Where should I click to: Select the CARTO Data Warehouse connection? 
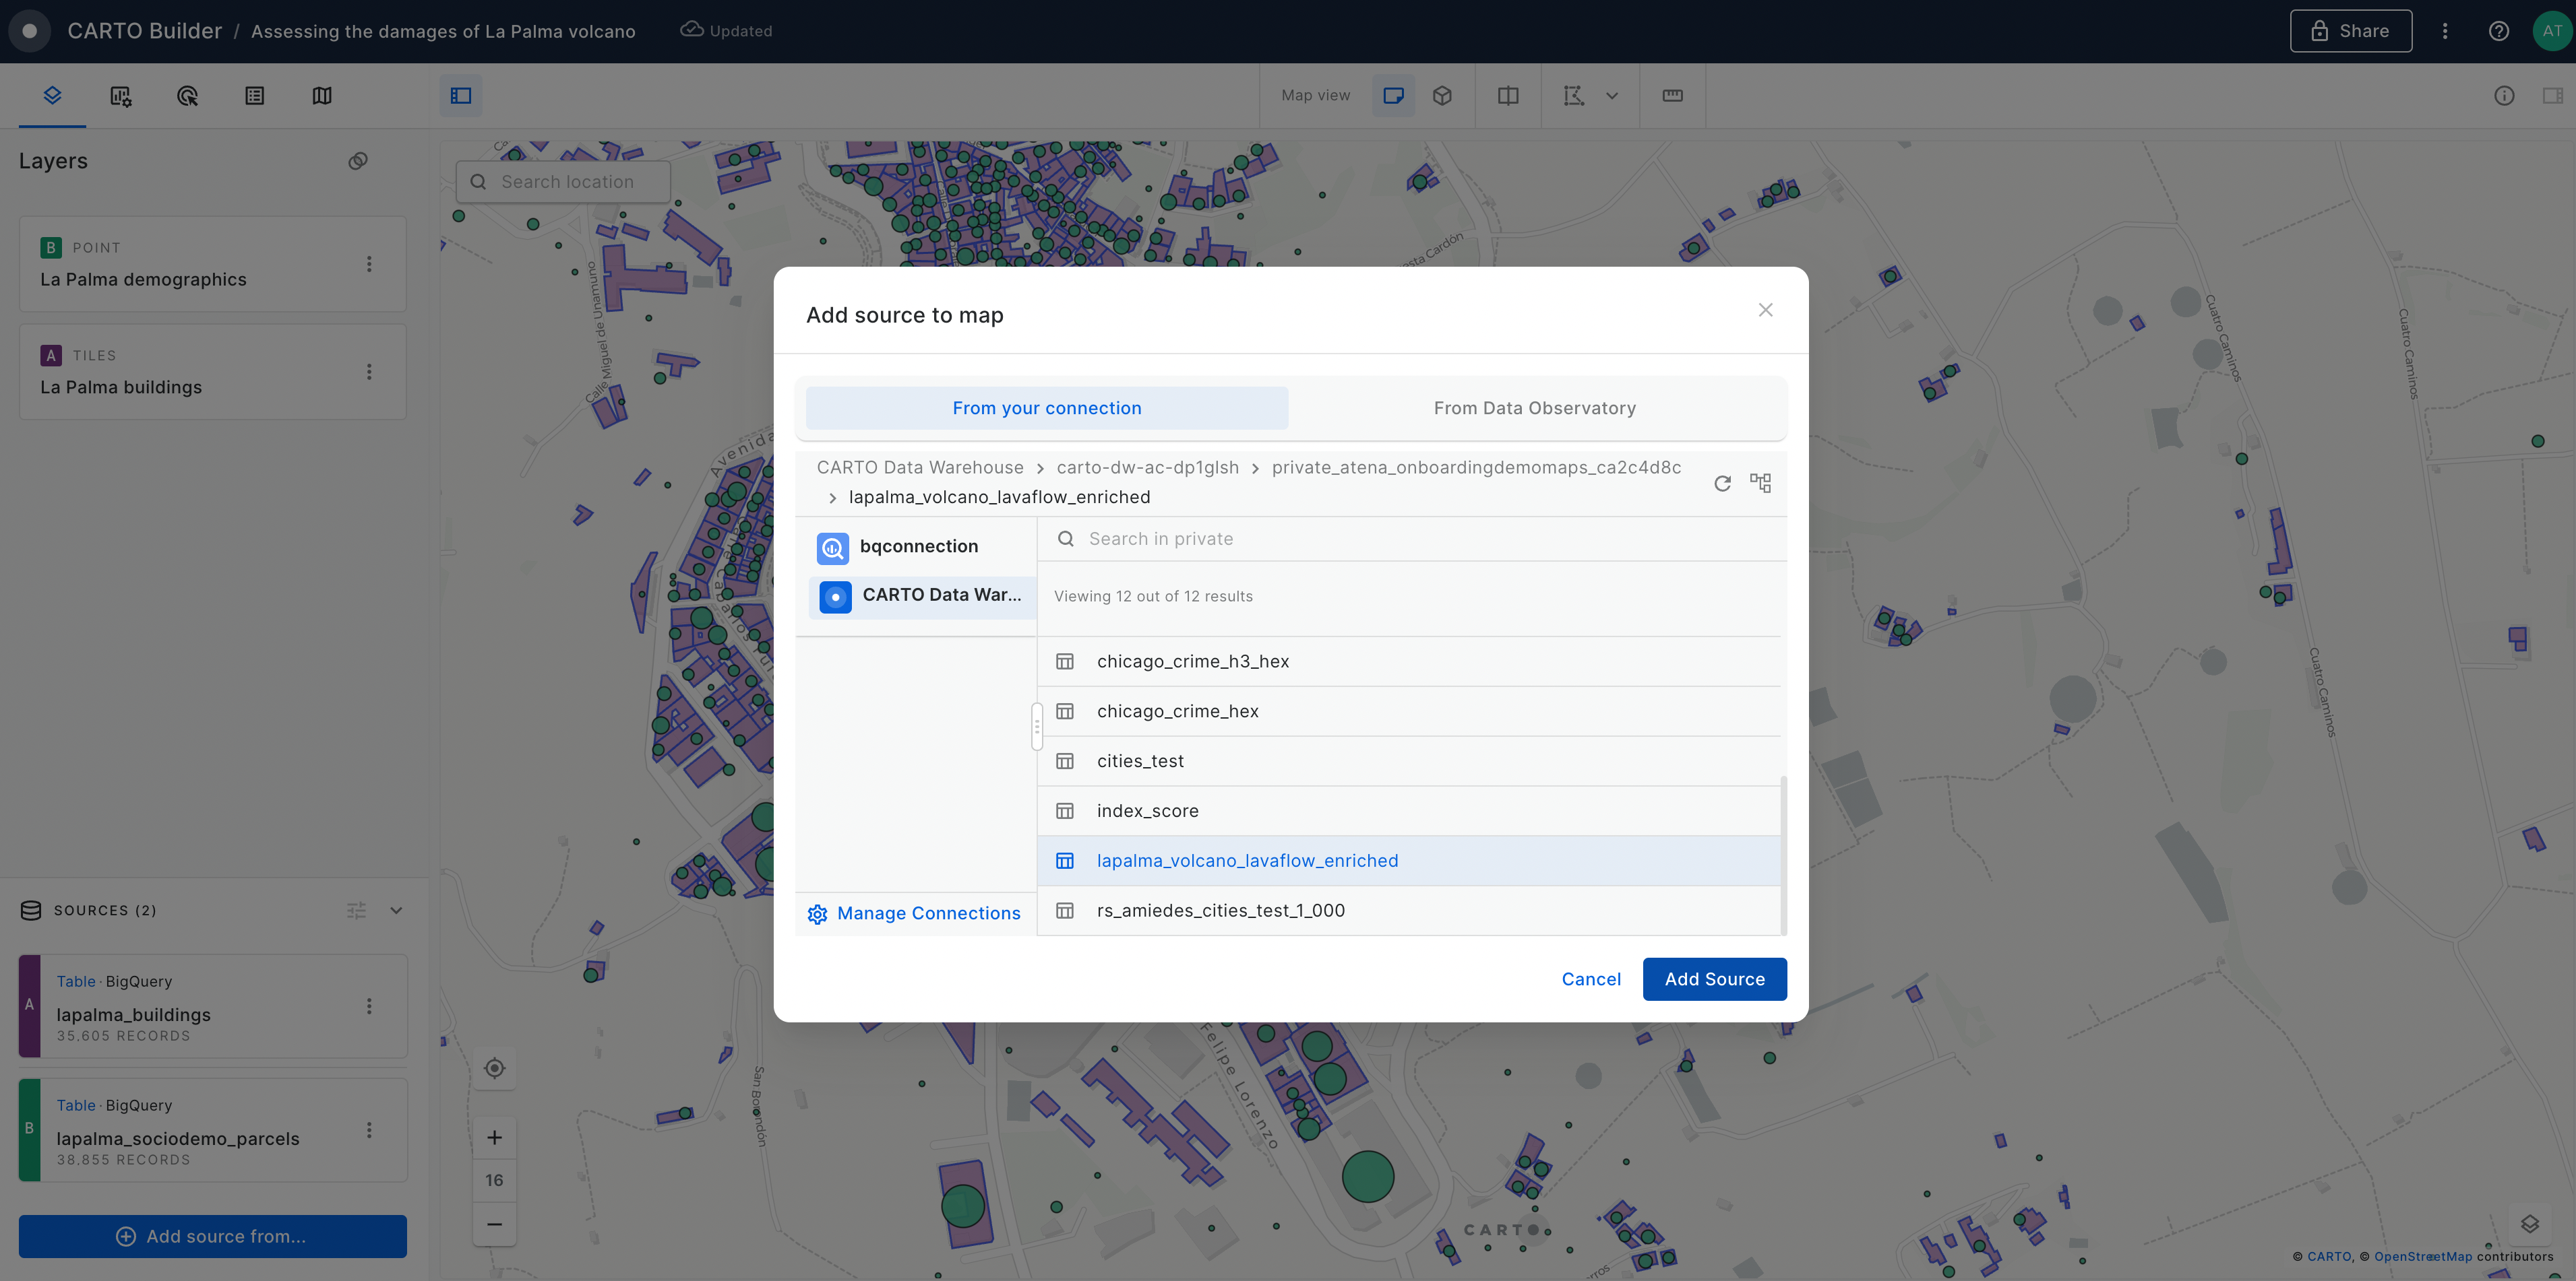921,595
